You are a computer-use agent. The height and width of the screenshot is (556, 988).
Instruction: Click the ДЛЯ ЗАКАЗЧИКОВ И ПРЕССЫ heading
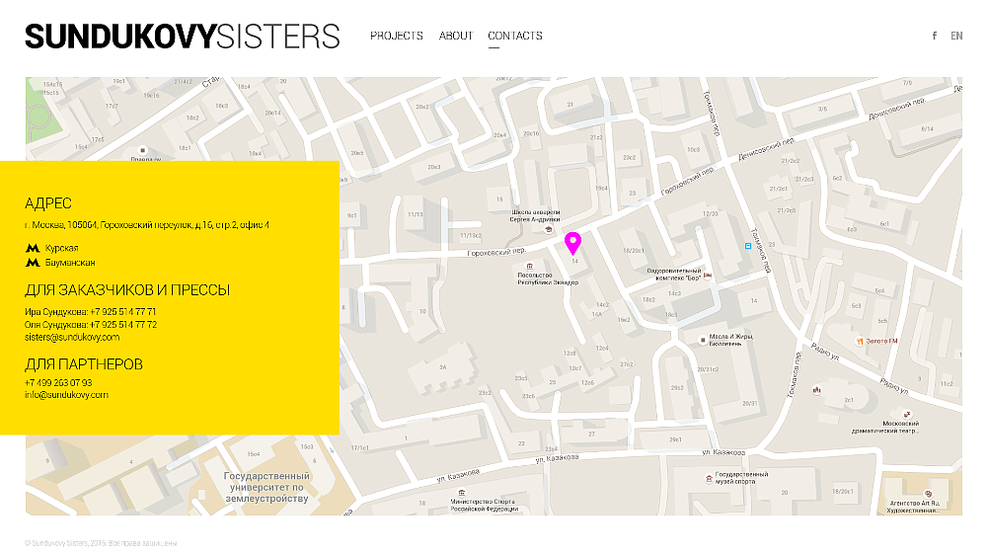[127, 290]
